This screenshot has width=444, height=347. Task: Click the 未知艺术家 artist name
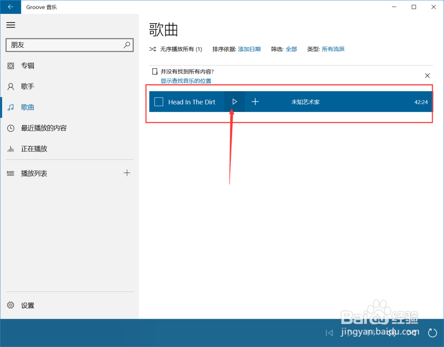[305, 102]
